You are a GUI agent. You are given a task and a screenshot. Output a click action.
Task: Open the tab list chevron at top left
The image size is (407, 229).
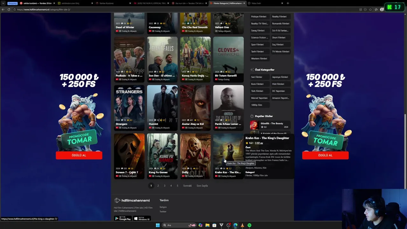point(3,3)
